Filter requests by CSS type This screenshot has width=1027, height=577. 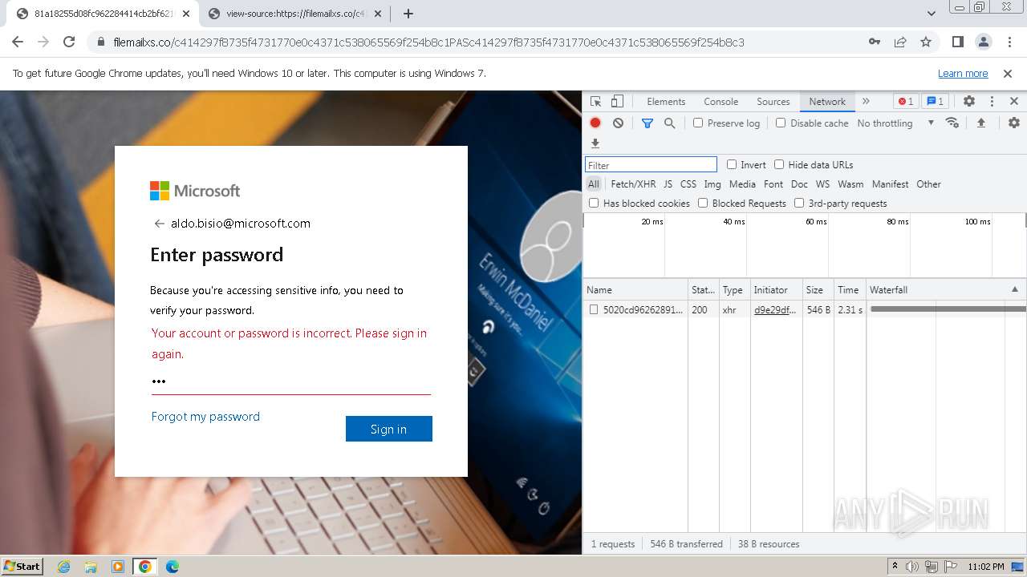pos(688,184)
